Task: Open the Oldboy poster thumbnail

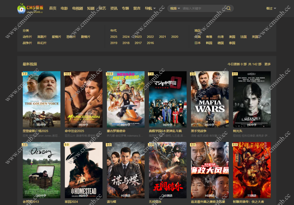Action: point(42,170)
